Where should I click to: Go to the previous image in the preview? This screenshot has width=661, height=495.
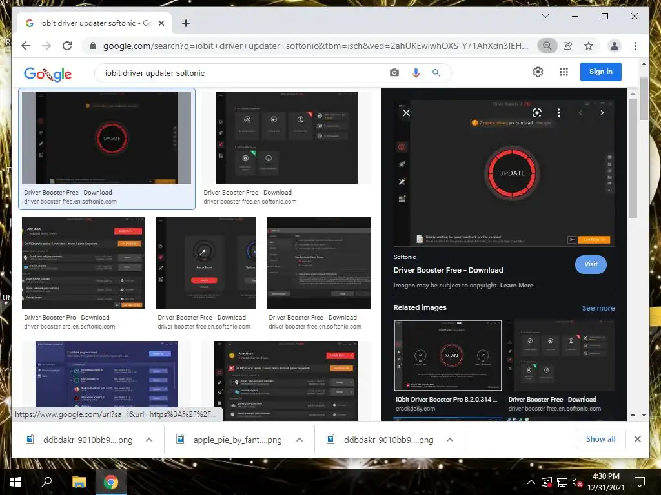[580, 113]
